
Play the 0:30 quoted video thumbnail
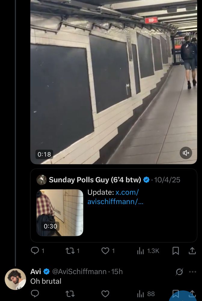pyautogui.click(x=60, y=213)
